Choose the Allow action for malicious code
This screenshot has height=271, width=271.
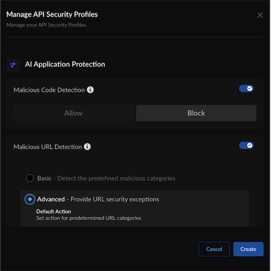click(x=73, y=113)
